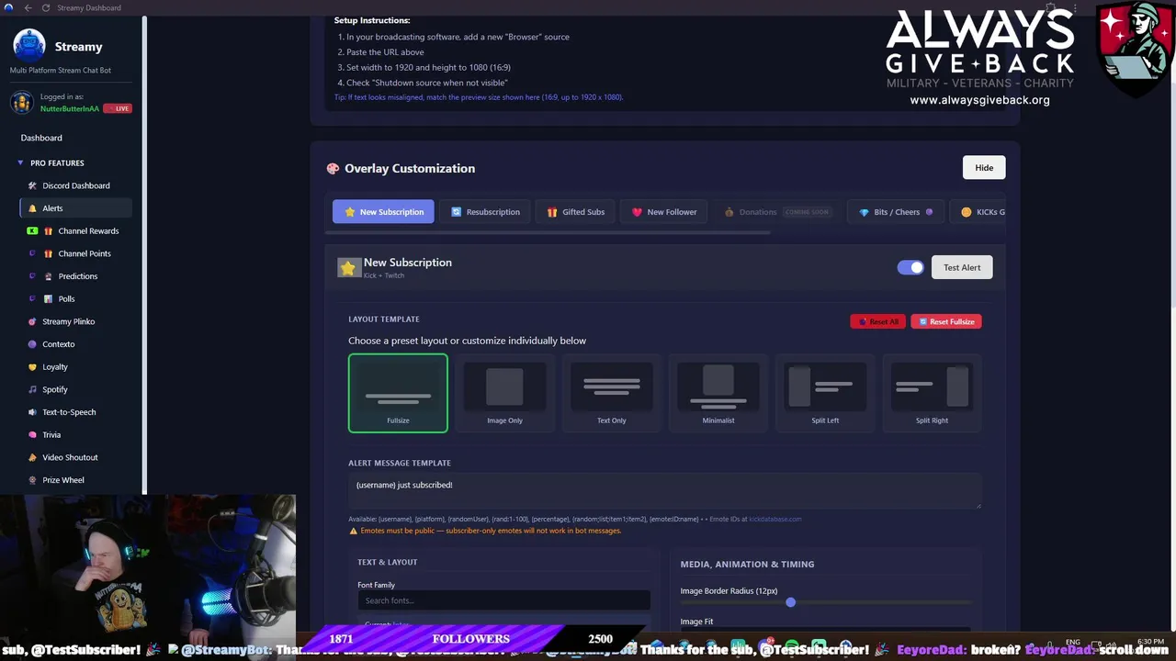Viewport: 1176px width, 661px height.
Task: Click the warning triangle next to emotes notice
Action: tap(354, 531)
